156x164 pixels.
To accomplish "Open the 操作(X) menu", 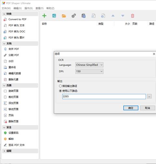I will click(x=29, y=8).
